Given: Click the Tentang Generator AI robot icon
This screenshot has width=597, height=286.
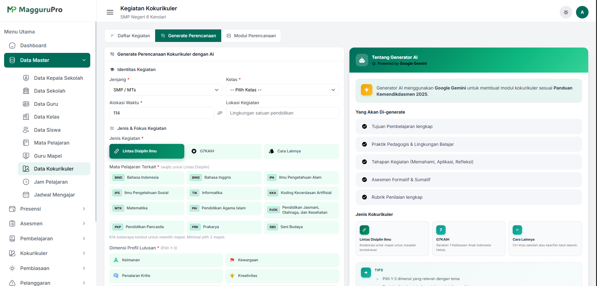Looking at the screenshot, I should click(x=362, y=60).
